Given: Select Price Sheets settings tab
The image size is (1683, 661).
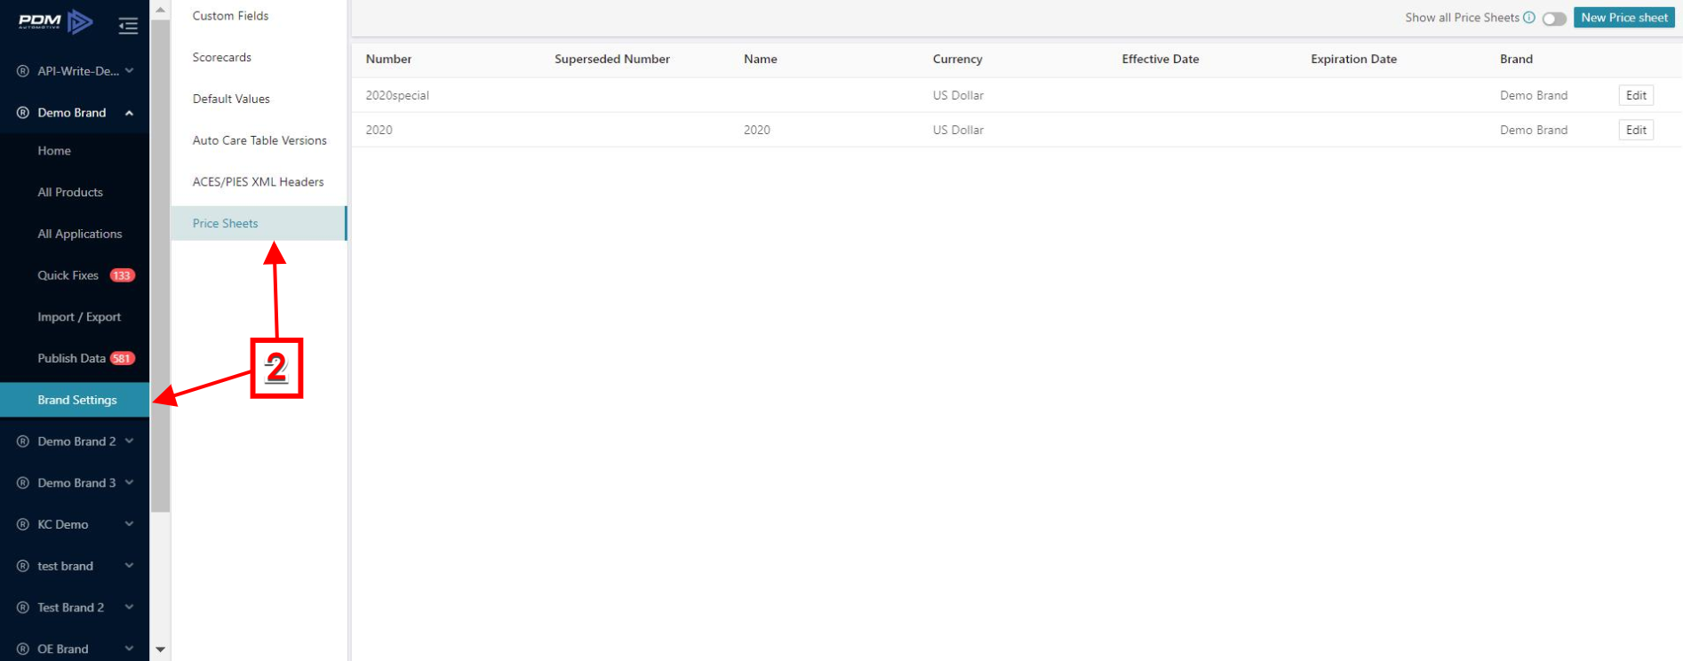Looking at the screenshot, I should tap(259, 224).
